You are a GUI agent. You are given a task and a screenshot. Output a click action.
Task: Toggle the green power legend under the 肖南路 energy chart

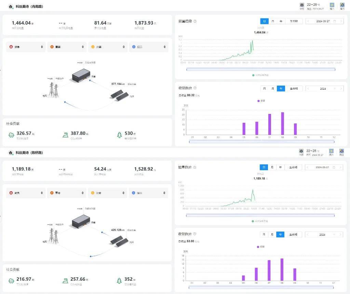[x=260, y=75]
